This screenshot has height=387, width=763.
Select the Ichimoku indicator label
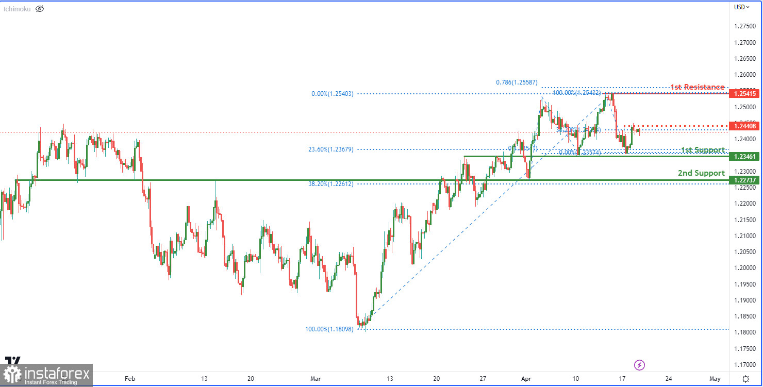(18, 9)
